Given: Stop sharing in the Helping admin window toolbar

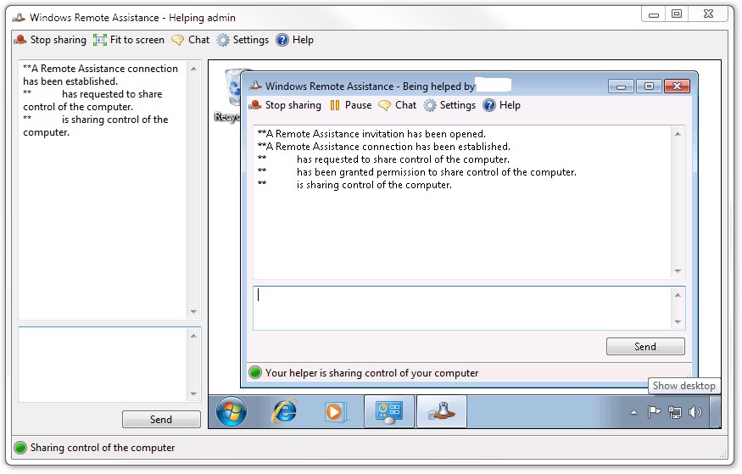Looking at the screenshot, I should coord(50,40).
